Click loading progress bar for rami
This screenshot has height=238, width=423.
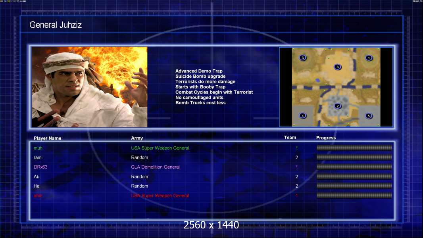click(354, 157)
